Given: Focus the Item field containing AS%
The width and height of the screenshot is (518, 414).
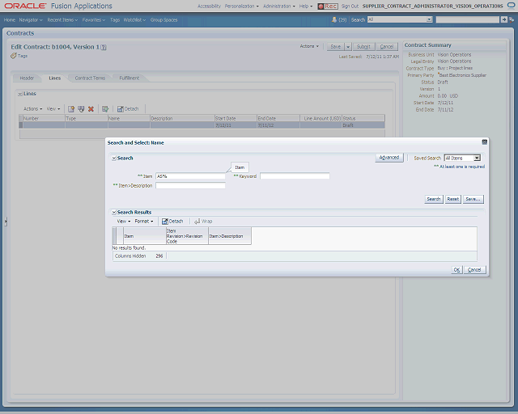Looking at the screenshot, I should (191, 176).
